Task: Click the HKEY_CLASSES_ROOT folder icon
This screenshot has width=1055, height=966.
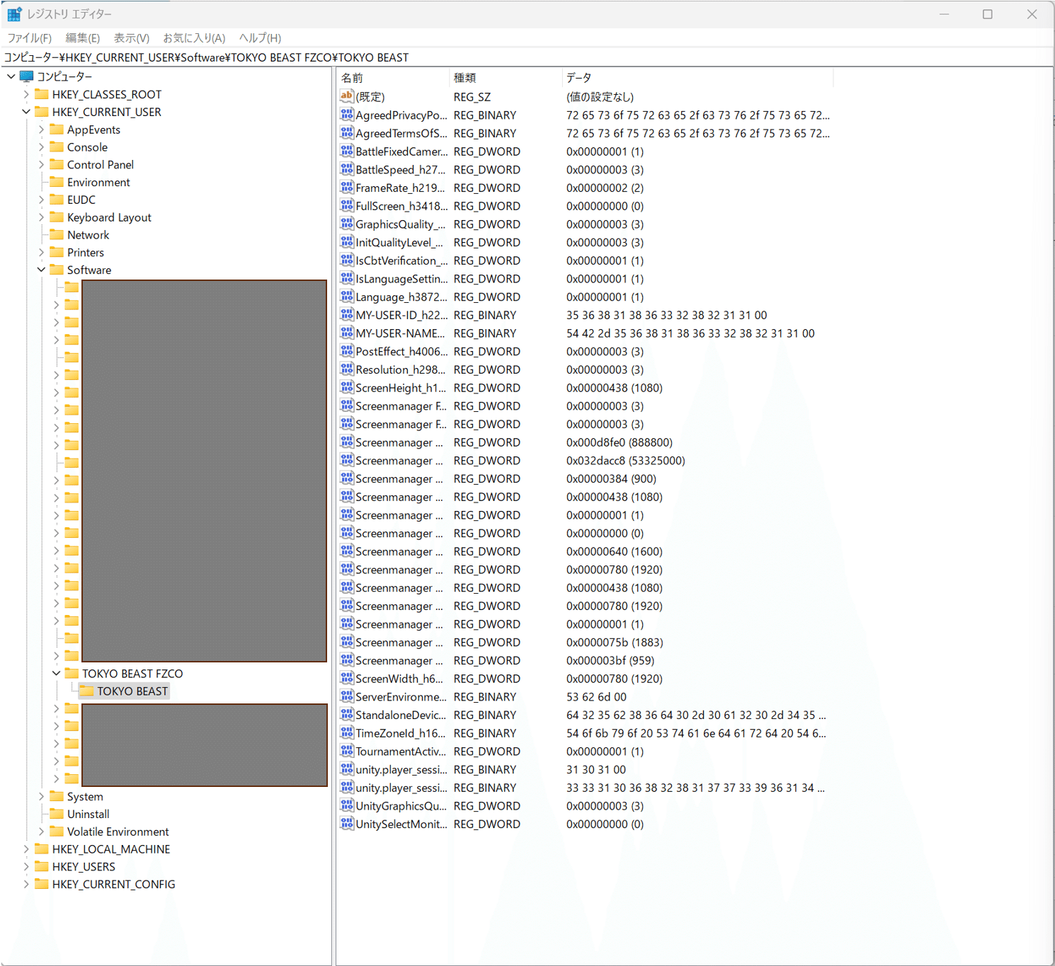Action: pos(42,94)
